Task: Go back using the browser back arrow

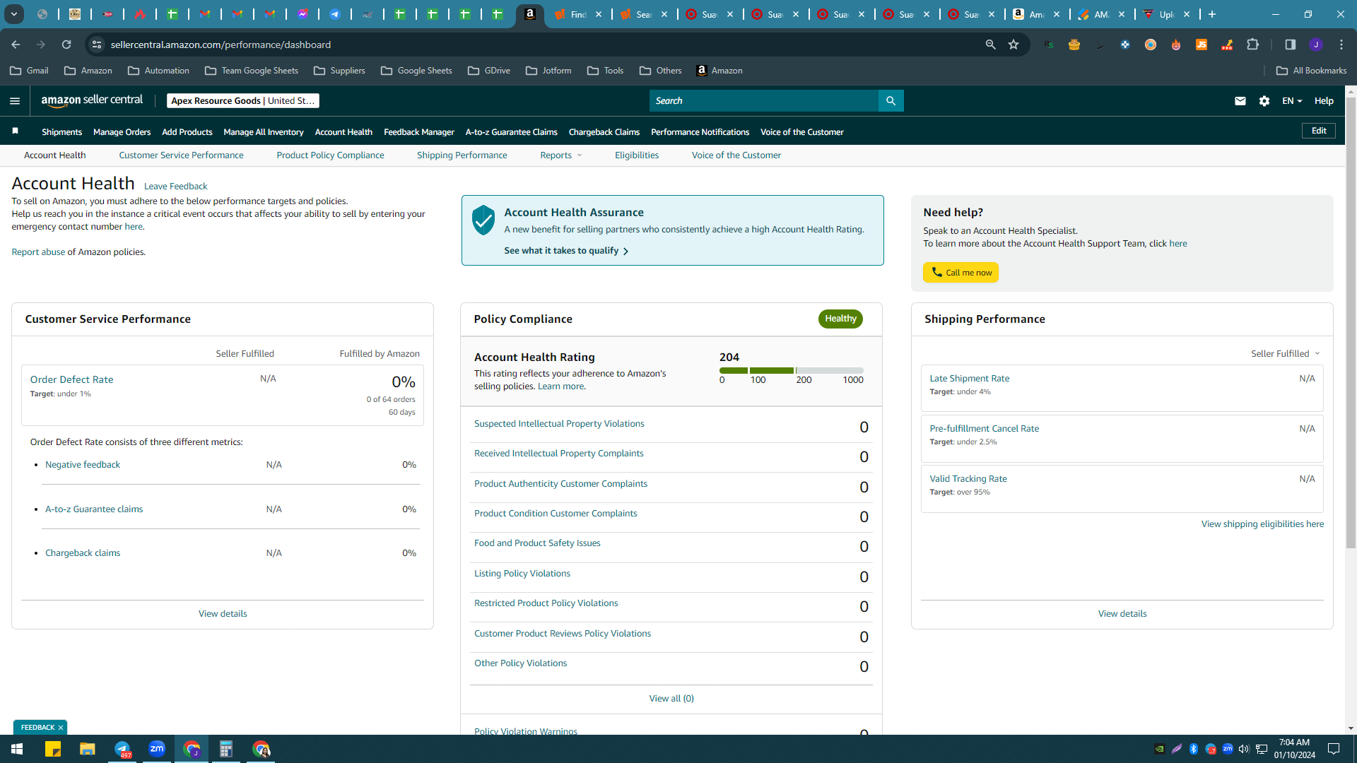Action: (x=16, y=45)
